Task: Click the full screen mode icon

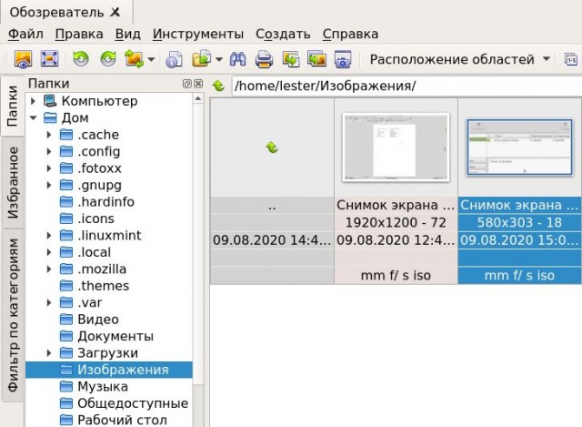Action: click(x=49, y=59)
